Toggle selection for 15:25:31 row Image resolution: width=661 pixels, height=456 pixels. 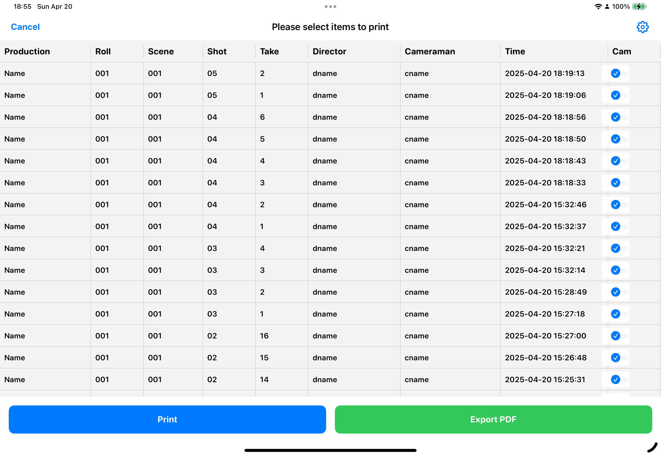point(615,379)
